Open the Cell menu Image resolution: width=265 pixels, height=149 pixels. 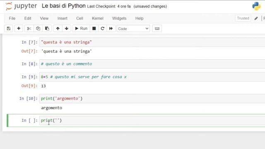pyautogui.click(x=79, y=18)
